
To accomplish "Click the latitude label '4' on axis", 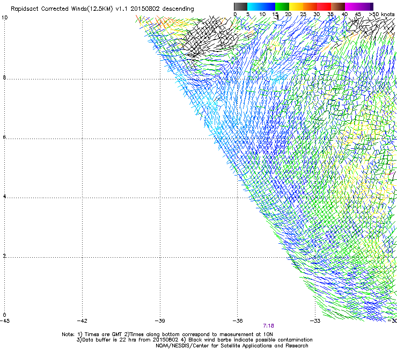I will [x=4, y=197].
